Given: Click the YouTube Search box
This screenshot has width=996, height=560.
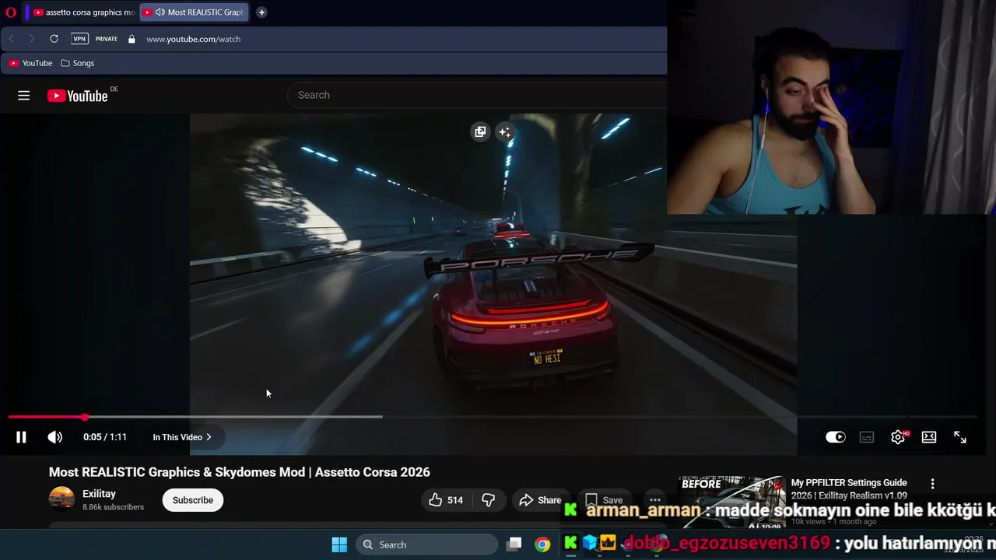Looking at the screenshot, I should [x=479, y=95].
